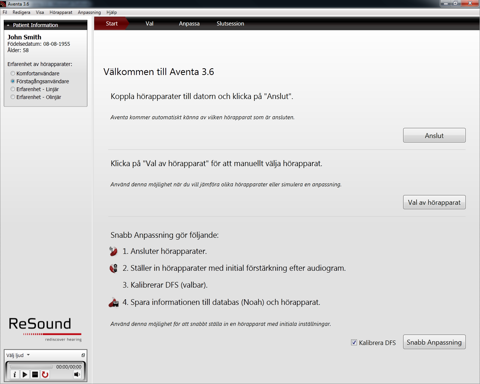The image size is (480, 384).
Task: Click step 3 Kalibrerar DFS (valbar) text
Action: [165, 285]
